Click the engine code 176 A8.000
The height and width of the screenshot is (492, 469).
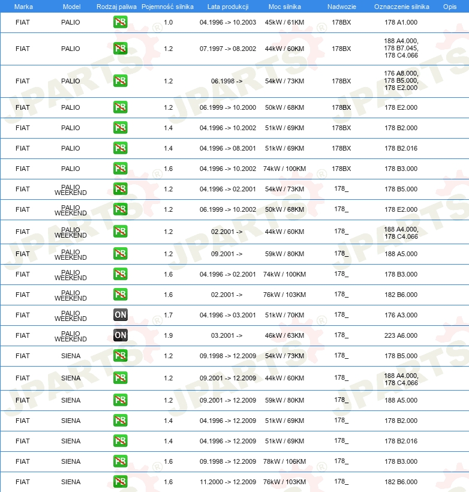[401, 73]
